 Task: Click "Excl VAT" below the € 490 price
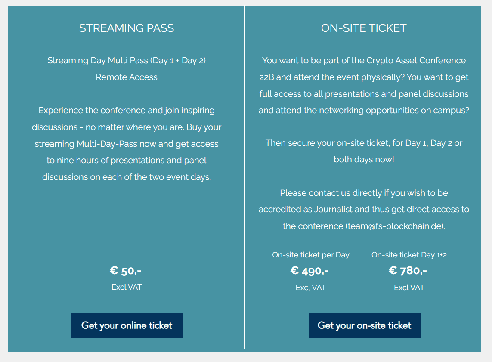pyautogui.click(x=311, y=288)
